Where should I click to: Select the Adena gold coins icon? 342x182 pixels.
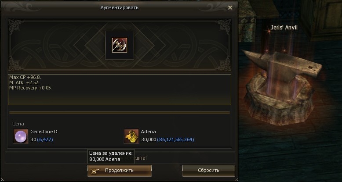click(131, 136)
